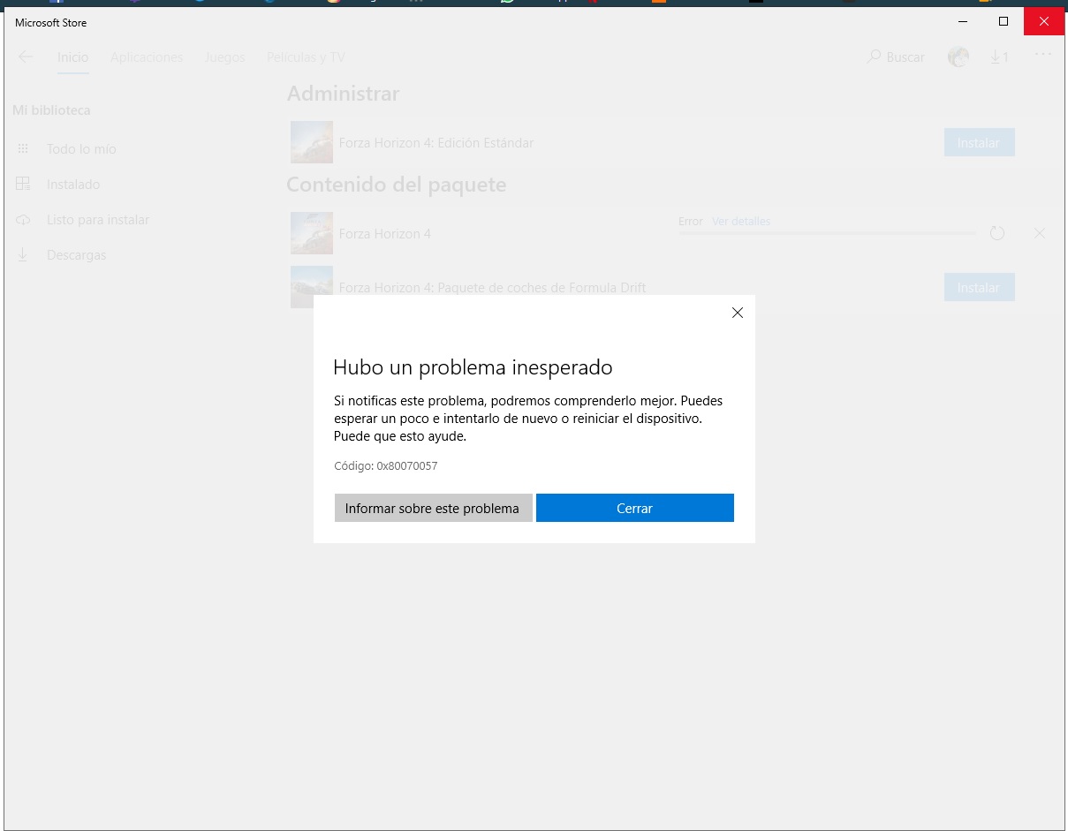
Task: Click the Administrar heading
Action: pos(343,94)
